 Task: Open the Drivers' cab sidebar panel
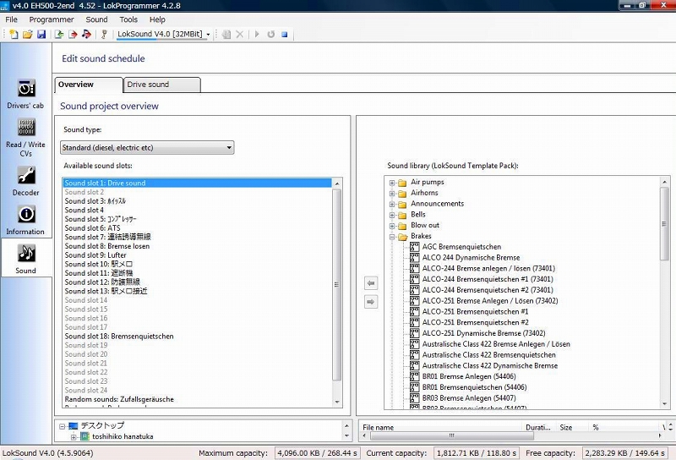[26, 94]
